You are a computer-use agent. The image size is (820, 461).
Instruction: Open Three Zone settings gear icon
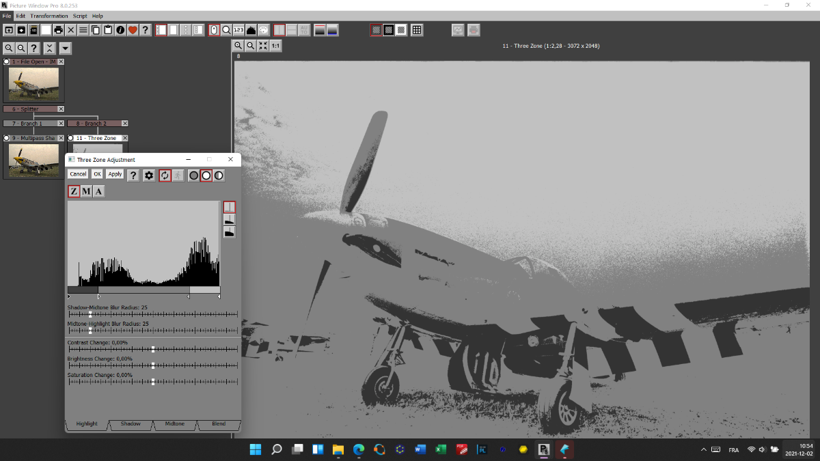point(149,175)
